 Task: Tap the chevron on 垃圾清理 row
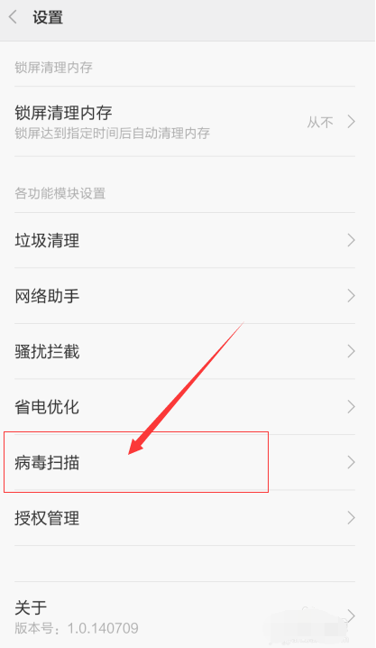(x=351, y=240)
